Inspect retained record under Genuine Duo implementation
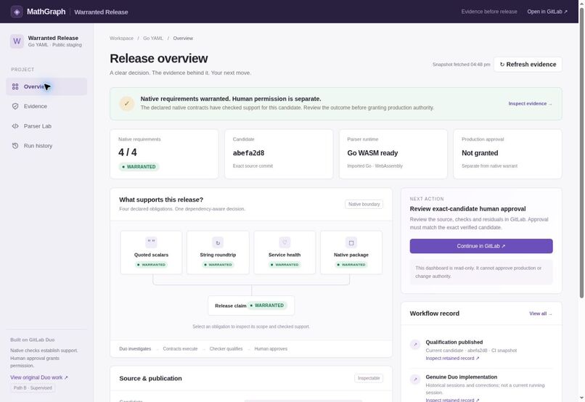 tap(452, 400)
